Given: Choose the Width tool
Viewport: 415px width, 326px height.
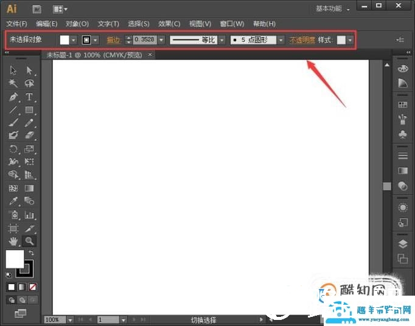Looking at the screenshot, I should point(13,161).
